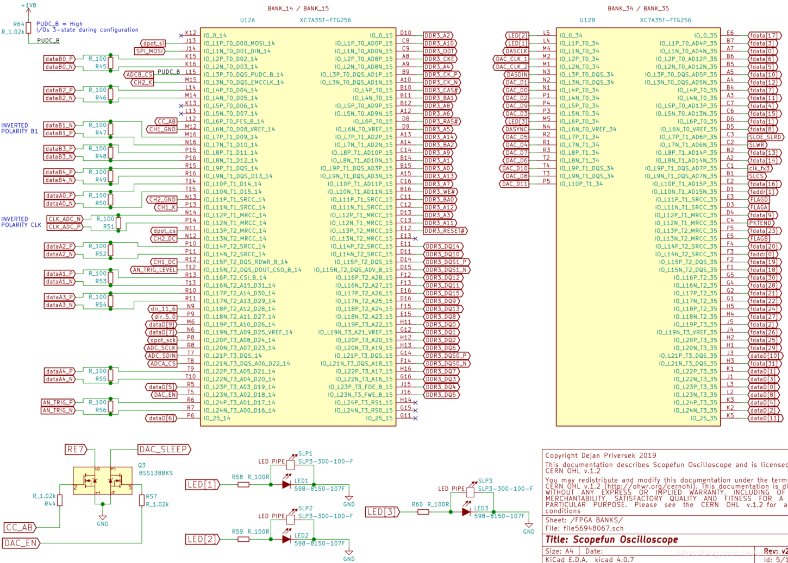The height and width of the screenshot is (563, 788).
Task: Select the SLP1 light pipe symbol
Action: pyautogui.click(x=290, y=463)
